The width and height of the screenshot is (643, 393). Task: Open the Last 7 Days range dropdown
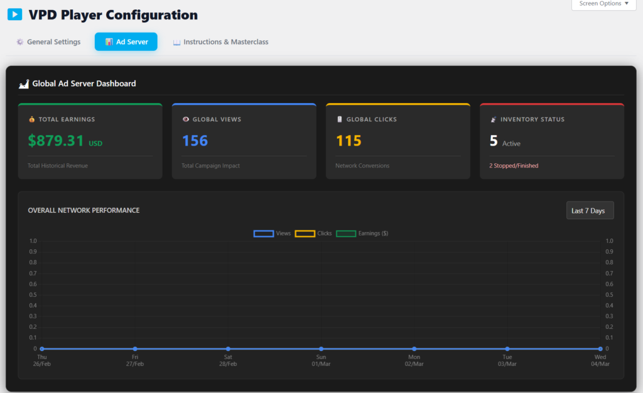click(589, 211)
